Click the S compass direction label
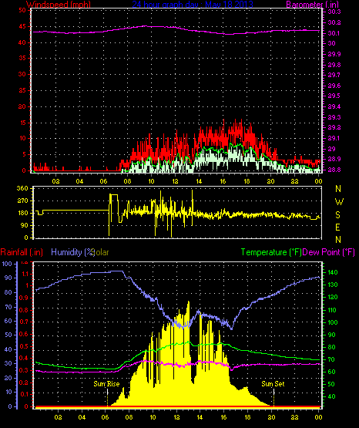The image size is (359, 428). tap(337, 215)
